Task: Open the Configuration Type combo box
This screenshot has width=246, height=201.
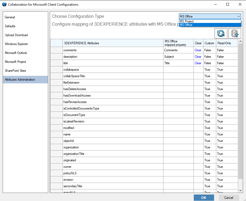Action: pyautogui.click(x=210, y=16)
